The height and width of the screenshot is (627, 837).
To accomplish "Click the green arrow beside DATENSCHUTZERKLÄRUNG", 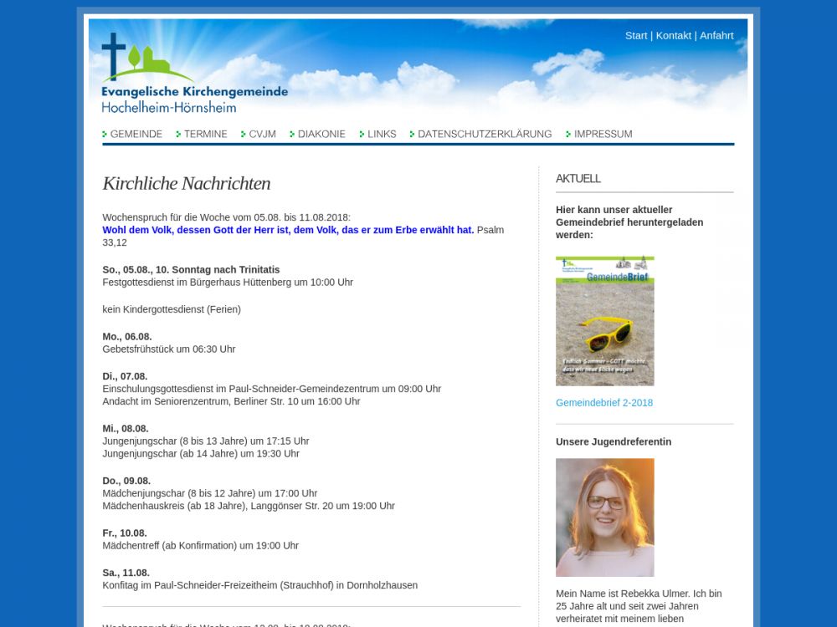I will point(413,135).
